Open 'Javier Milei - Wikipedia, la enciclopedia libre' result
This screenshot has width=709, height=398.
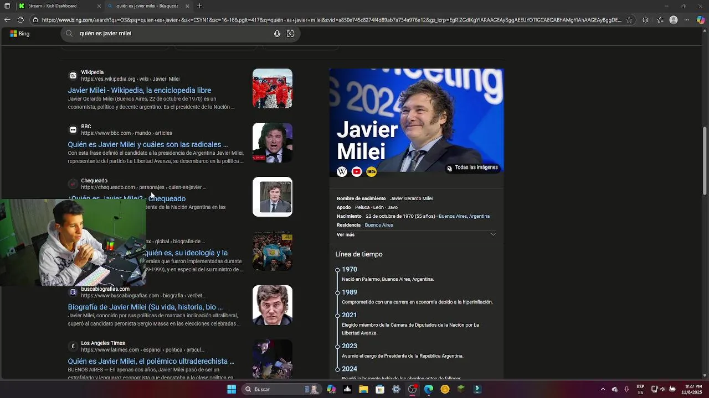140,90
